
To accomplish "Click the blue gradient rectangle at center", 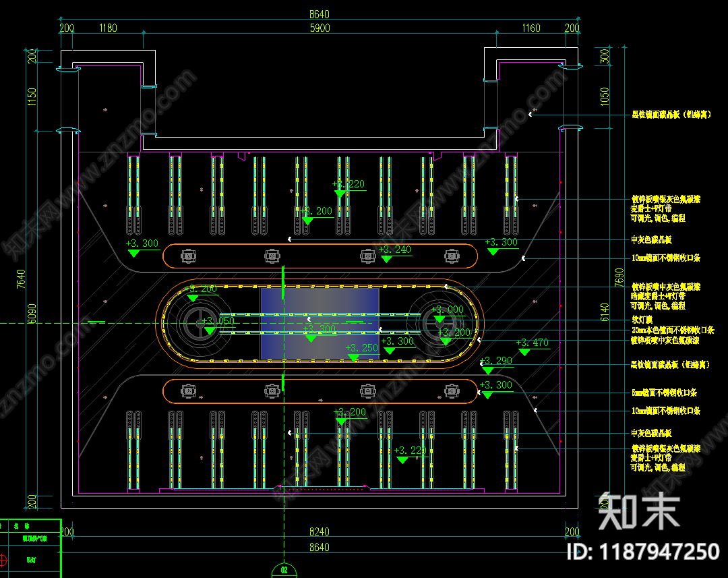I will 320,323.
